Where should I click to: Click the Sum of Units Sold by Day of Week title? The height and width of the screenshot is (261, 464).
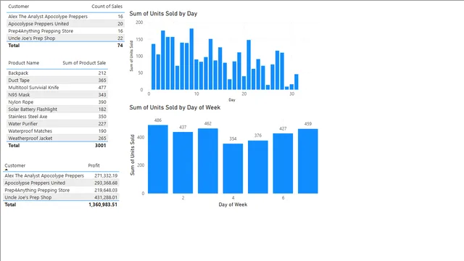pyautogui.click(x=175, y=107)
